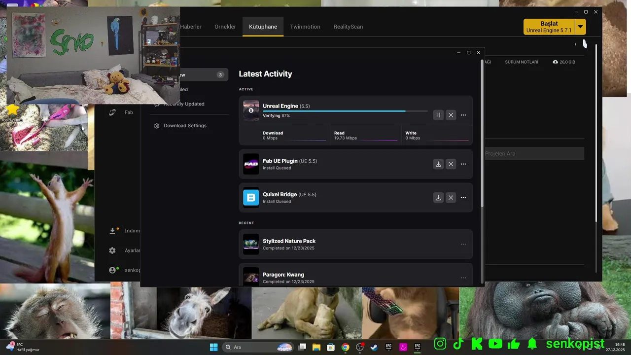This screenshot has width=631, height=355.
Task: Cancel the Fab UE Plugin queued install
Action: point(451,164)
